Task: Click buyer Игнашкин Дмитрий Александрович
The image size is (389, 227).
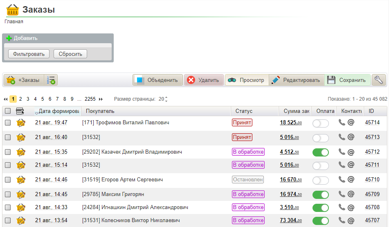Action: [135, 207]
